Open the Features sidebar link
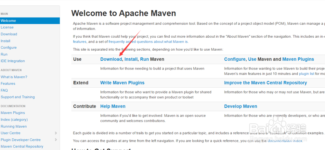Screen dimensions: 325x150 point(8,84)
